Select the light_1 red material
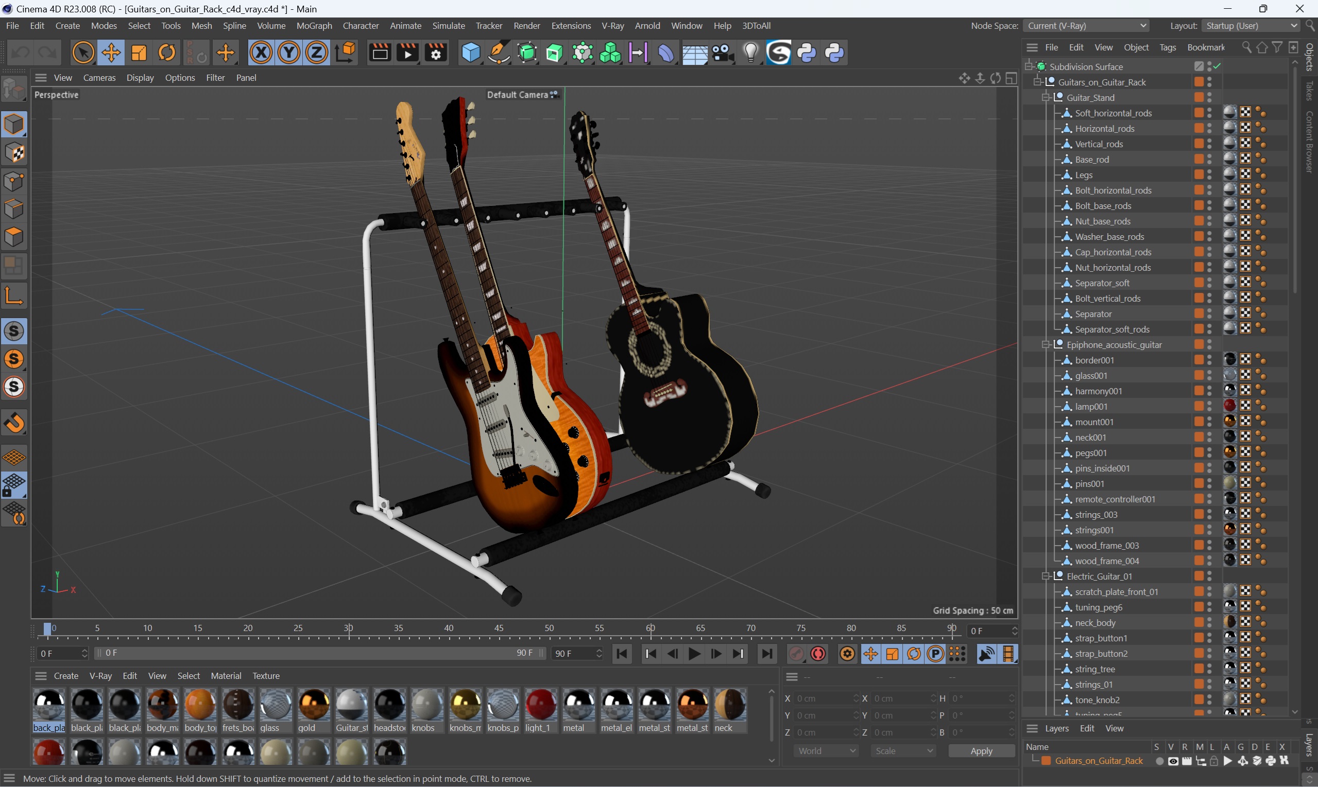1318x787 pixels. (x=541, y=711)
